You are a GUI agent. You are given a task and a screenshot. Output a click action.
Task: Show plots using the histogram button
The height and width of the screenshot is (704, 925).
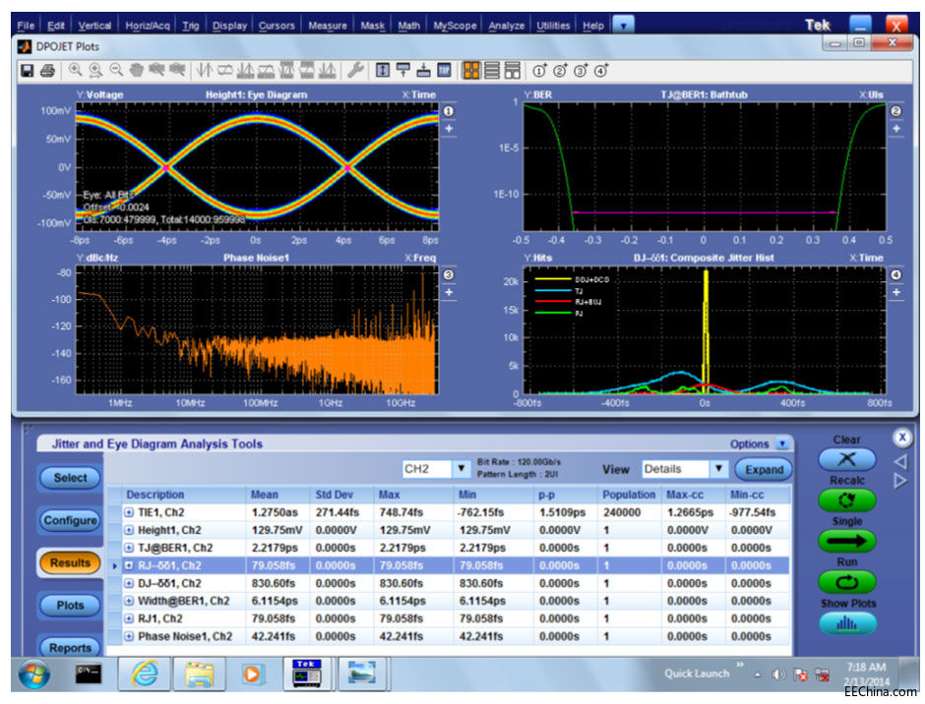(846, 623)
